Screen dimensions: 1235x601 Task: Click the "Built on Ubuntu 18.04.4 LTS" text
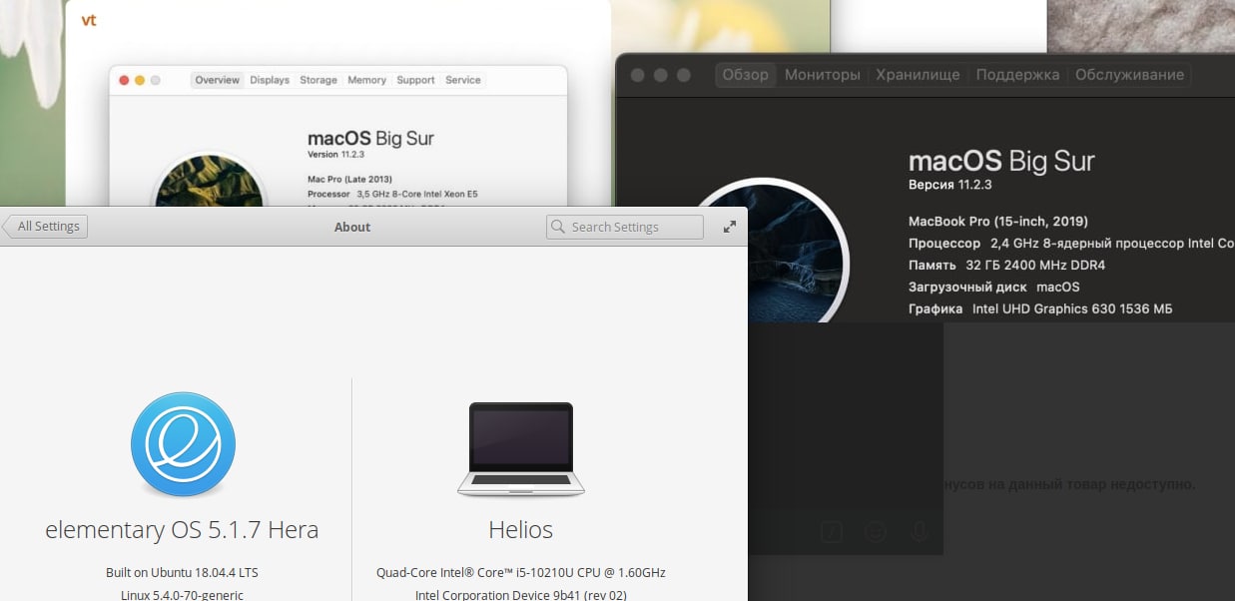[x=183, y=573]
